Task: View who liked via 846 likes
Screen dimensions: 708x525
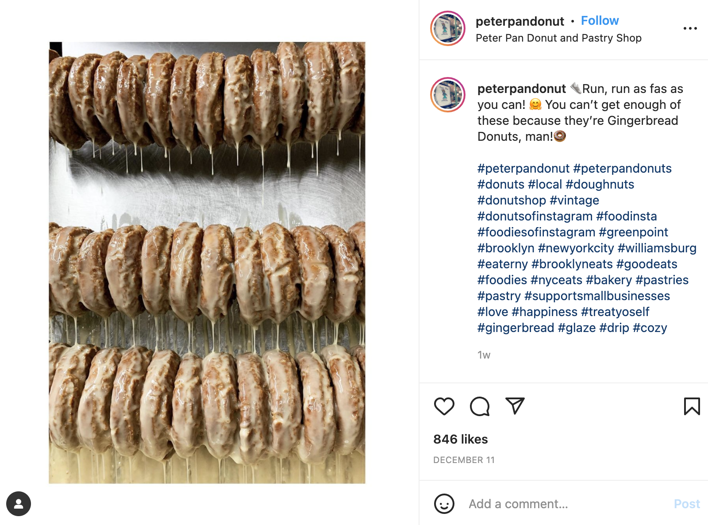Action: point(461,439)
